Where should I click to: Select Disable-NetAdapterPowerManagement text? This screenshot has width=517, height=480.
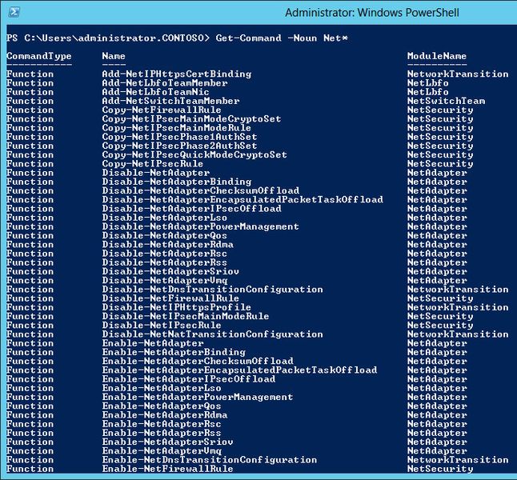(200, 226)
